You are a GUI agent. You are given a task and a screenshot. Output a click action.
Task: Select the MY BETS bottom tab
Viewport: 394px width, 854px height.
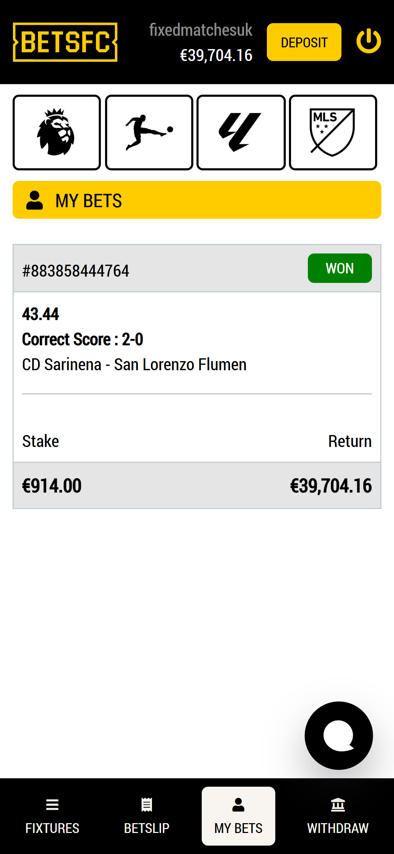click(238, 816)
